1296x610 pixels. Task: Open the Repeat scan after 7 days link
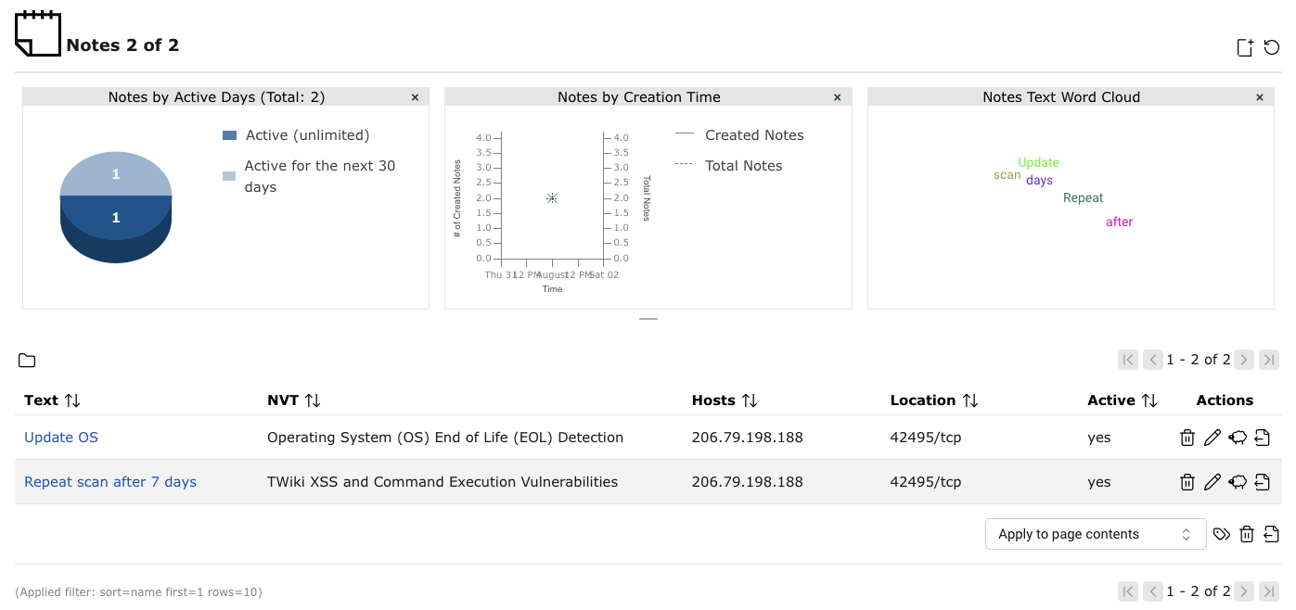[x=110, y=482]
